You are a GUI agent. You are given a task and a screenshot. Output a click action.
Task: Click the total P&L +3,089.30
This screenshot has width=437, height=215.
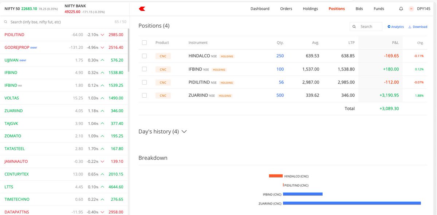[x=389, y=108]
